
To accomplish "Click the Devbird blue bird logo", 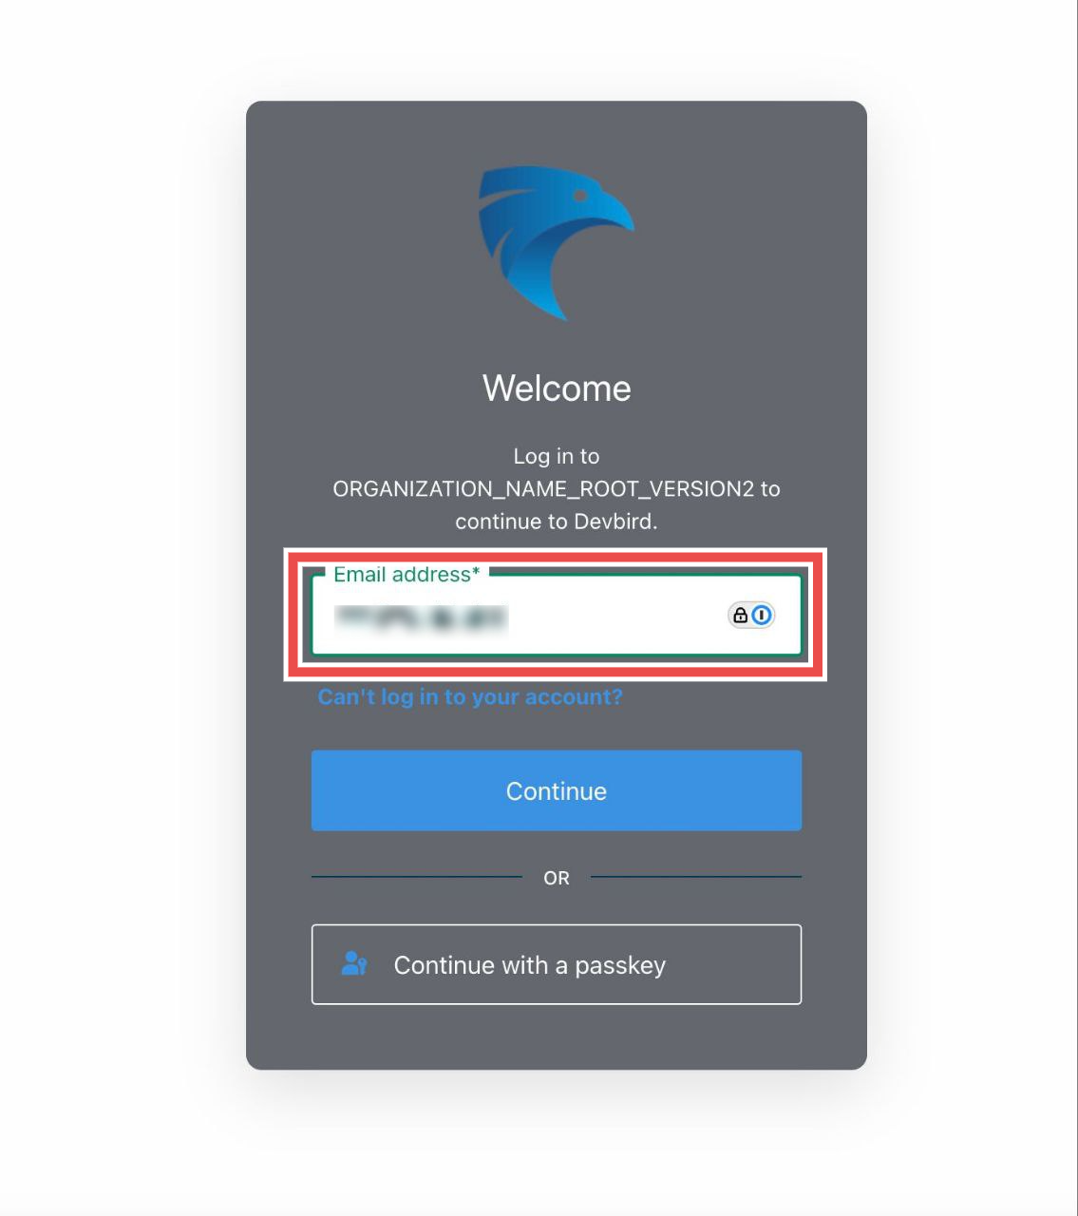I will tap(556, 242).
